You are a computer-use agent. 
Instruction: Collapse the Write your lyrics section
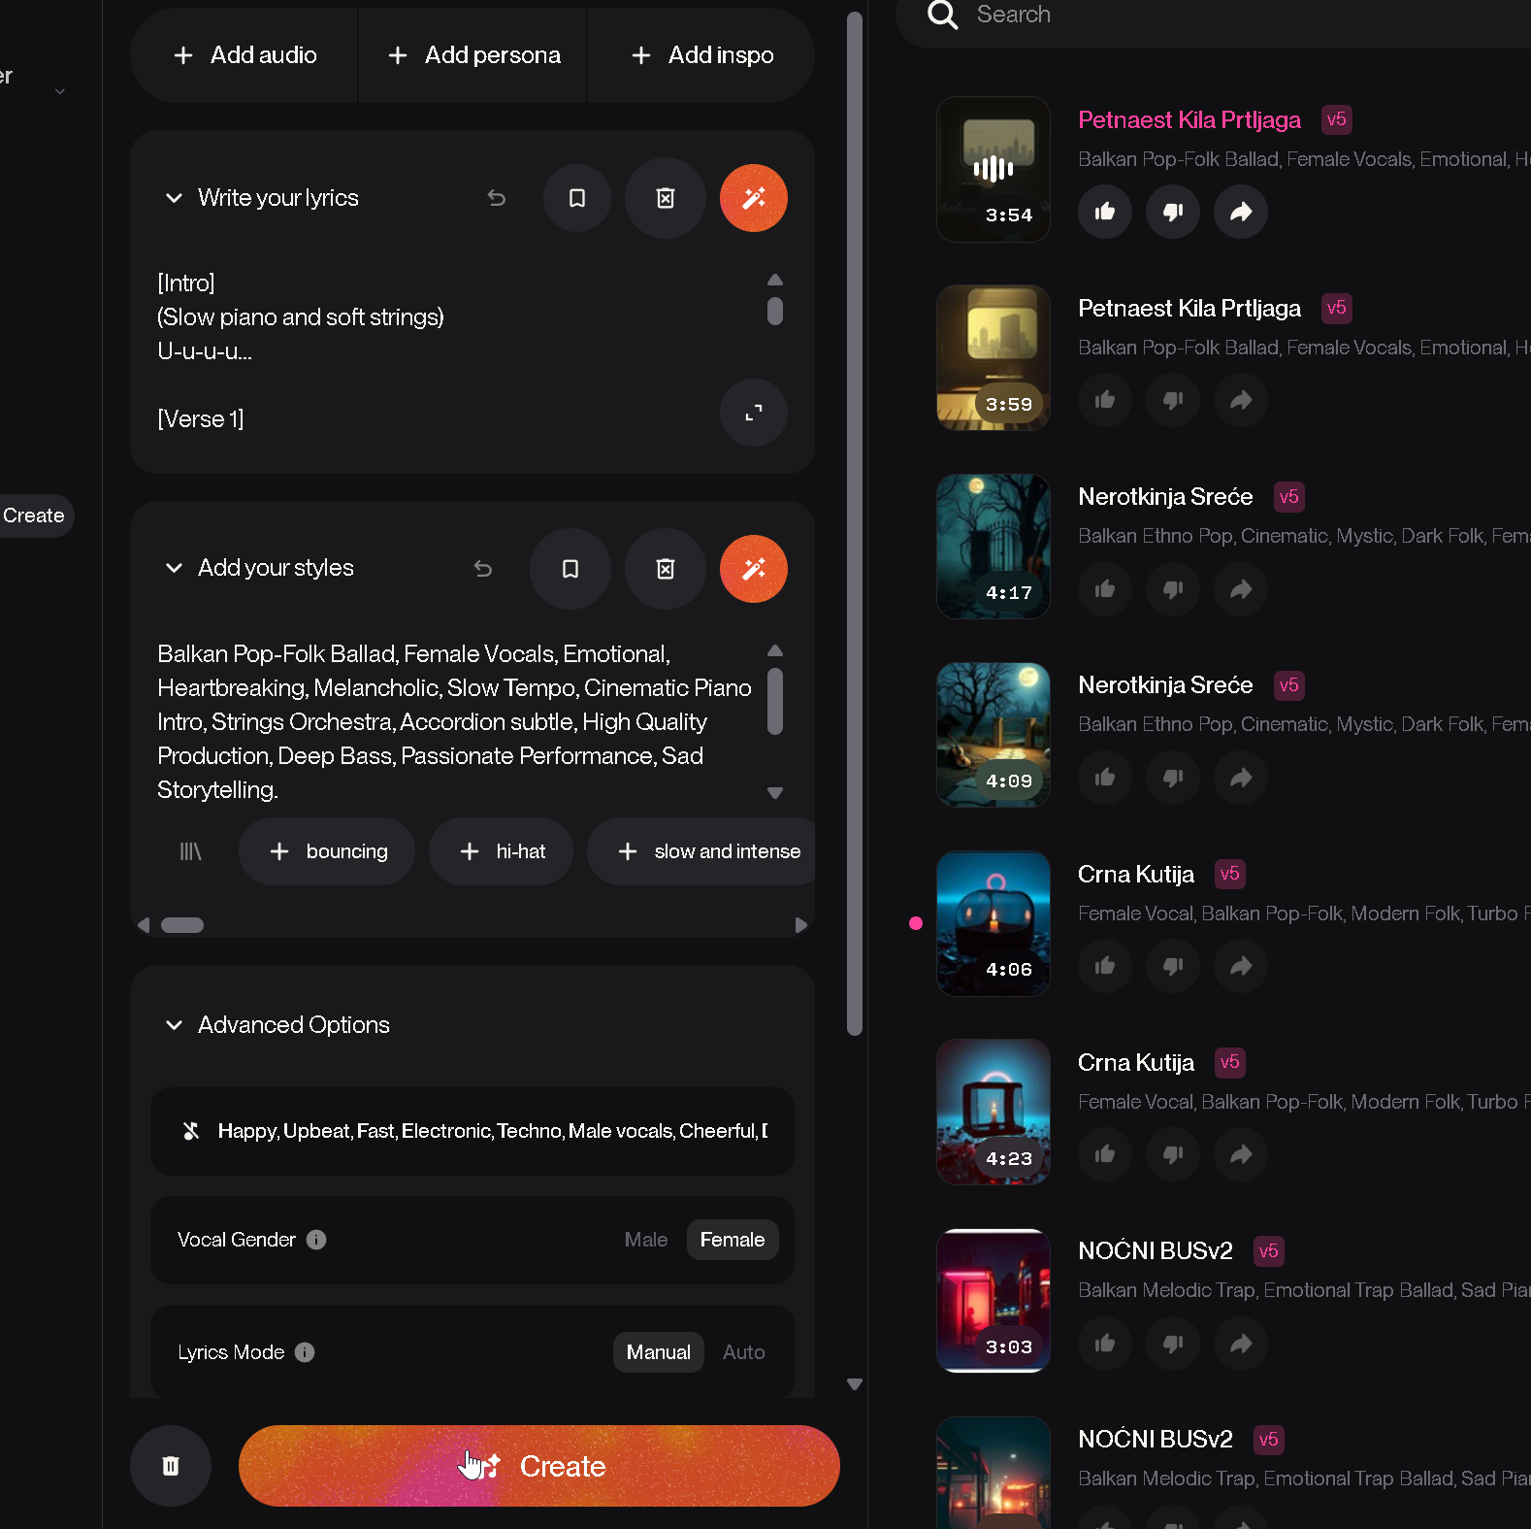coord(175,198)
